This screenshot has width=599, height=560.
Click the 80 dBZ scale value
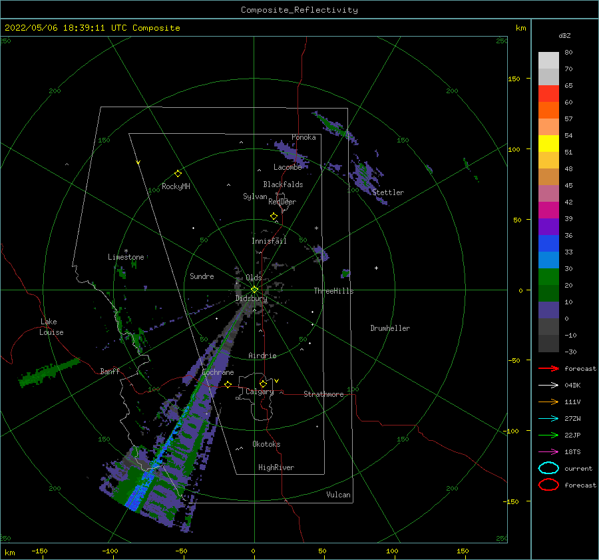tap(568, 53)
